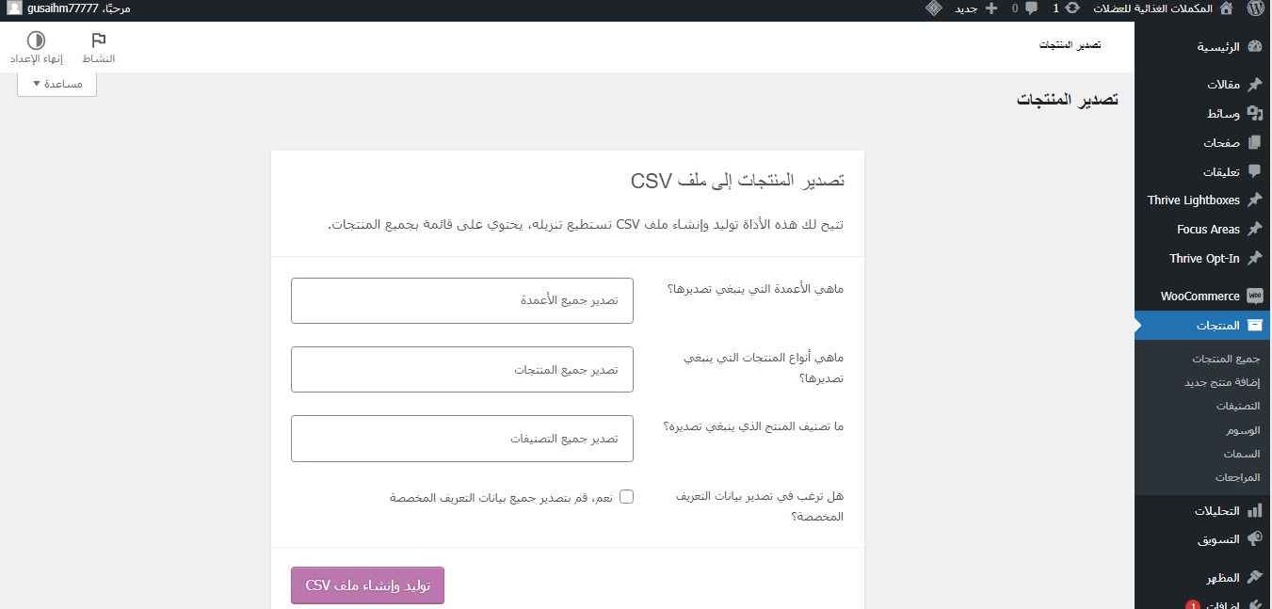1272x609 pixels.
Task: Expand the Help dropdown tab
Action: click(57, 84)
